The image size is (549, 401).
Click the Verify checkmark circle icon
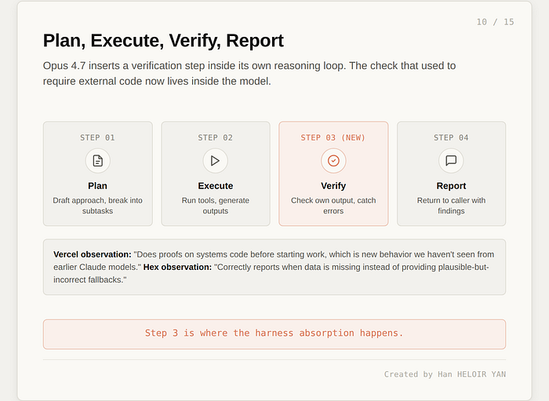[333, 161]
